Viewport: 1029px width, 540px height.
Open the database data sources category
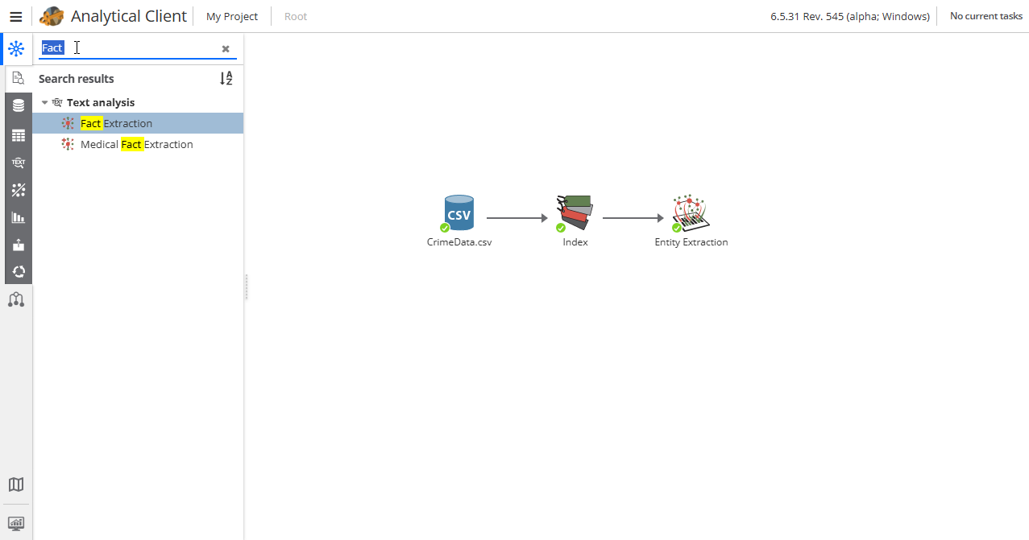click(18, 105)
